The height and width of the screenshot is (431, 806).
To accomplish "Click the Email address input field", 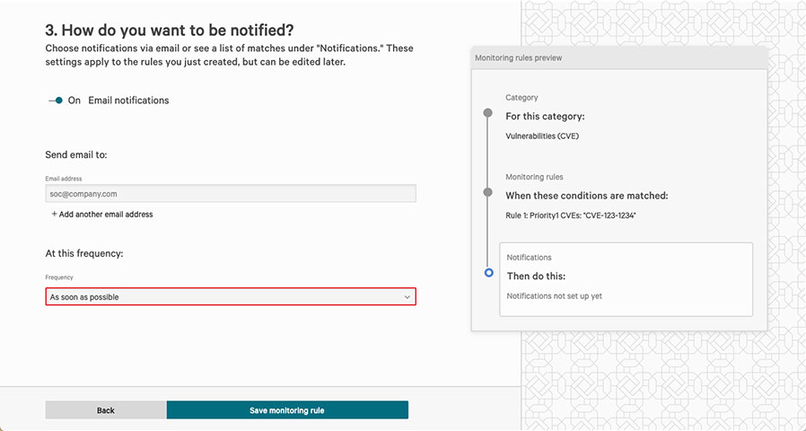I will click(231, 194).
